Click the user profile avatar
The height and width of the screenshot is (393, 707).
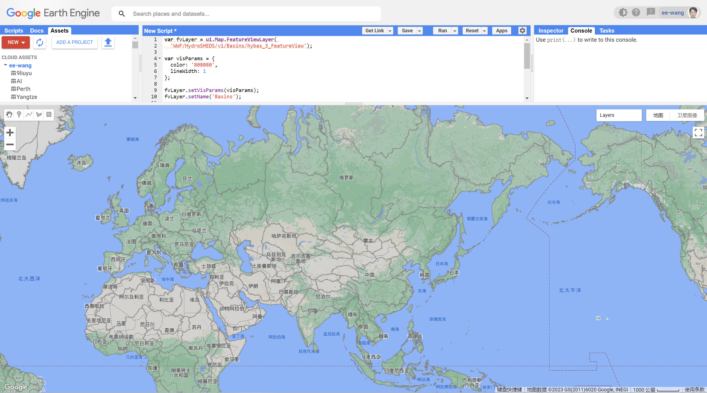[x=693, y=13]
